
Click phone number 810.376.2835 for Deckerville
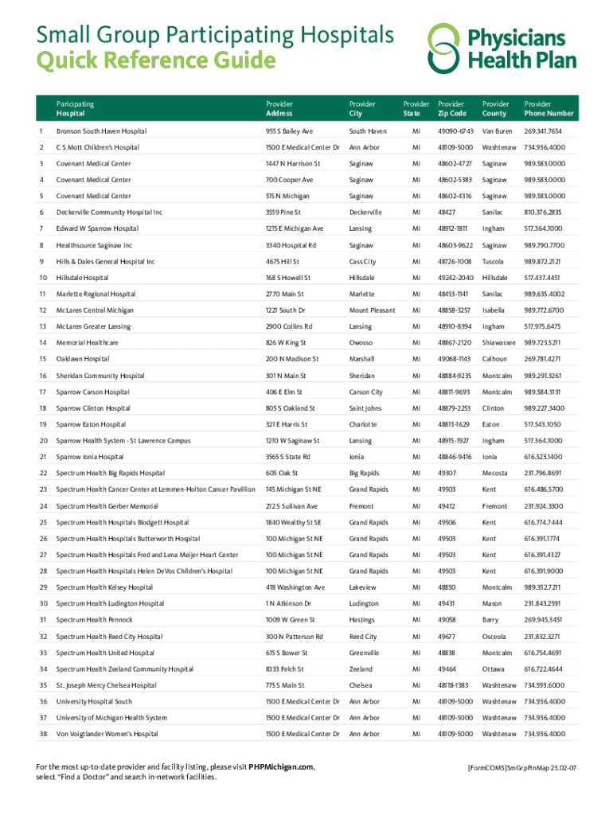543,213
